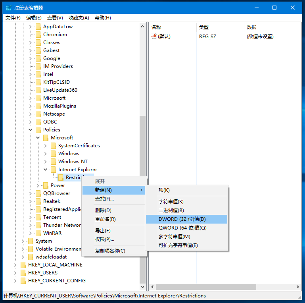
Task: Click the Windows NT folder icon
Action: (x=53, y=162)
